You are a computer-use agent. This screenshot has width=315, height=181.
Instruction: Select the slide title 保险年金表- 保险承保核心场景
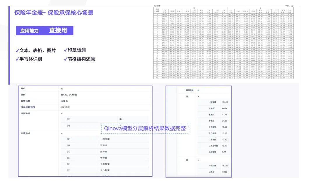[54, 13]
